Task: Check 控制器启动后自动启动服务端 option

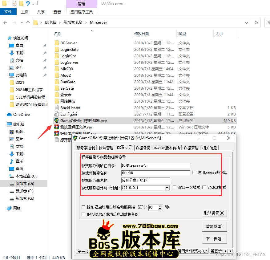Action: 83,207
